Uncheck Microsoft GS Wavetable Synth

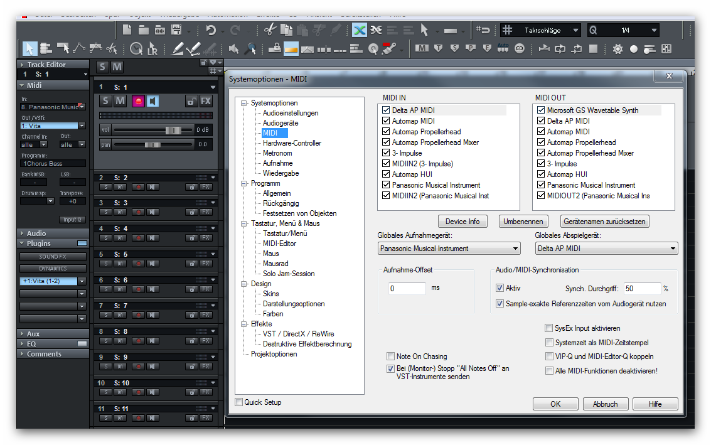(541, 110)
